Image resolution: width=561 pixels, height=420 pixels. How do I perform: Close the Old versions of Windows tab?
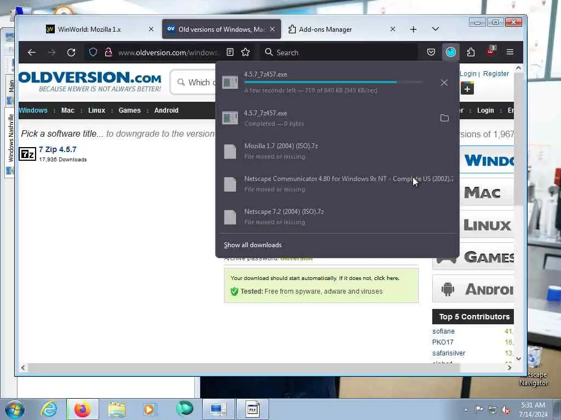272,30
